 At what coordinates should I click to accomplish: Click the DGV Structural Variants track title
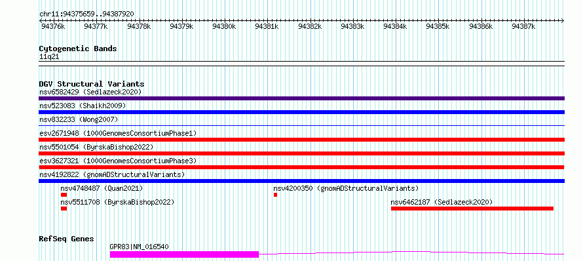92,84
